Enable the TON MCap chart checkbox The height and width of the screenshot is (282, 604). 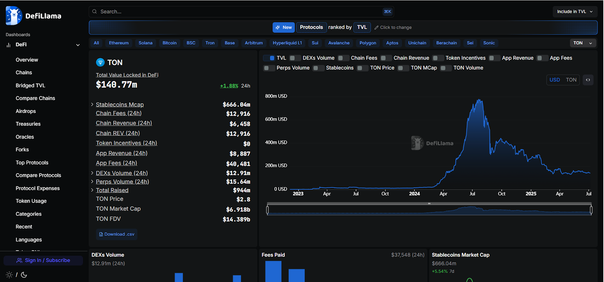pyautogui.click(x=404, y=68)
